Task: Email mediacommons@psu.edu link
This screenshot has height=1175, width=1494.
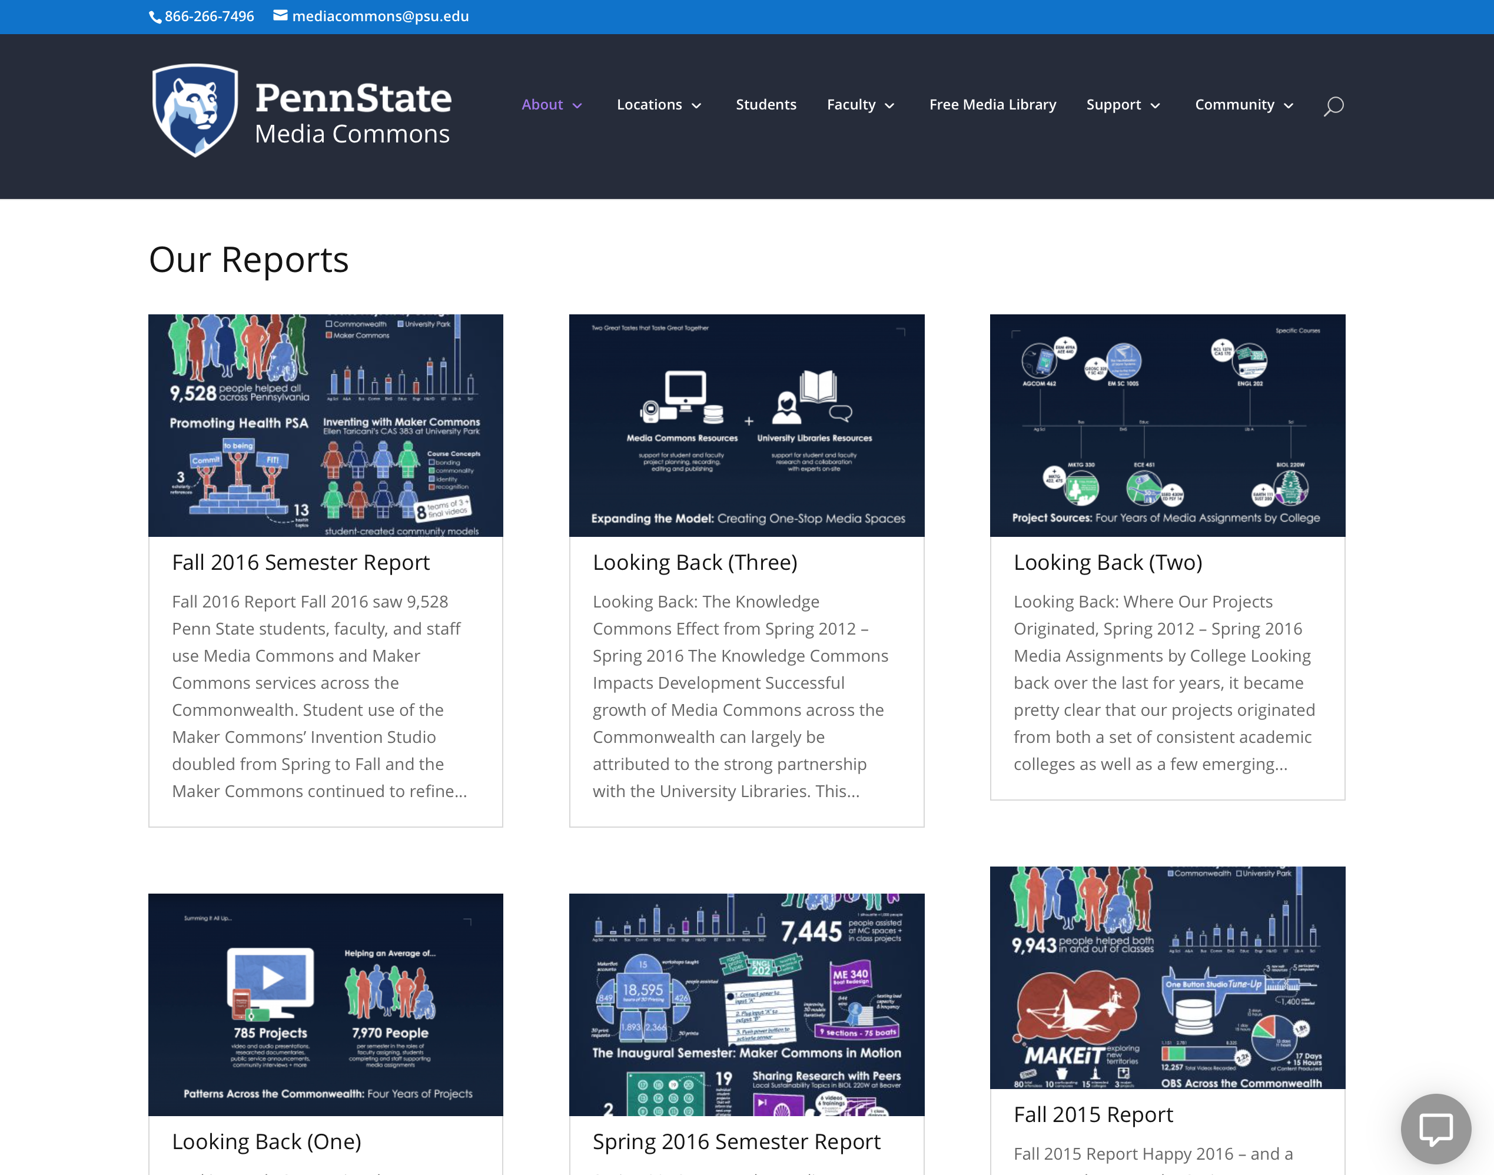Action: tap(380, 16)
